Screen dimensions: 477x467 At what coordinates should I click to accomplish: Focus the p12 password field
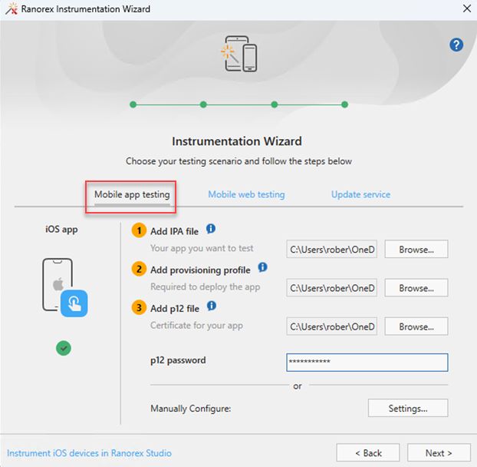point(367,363)
